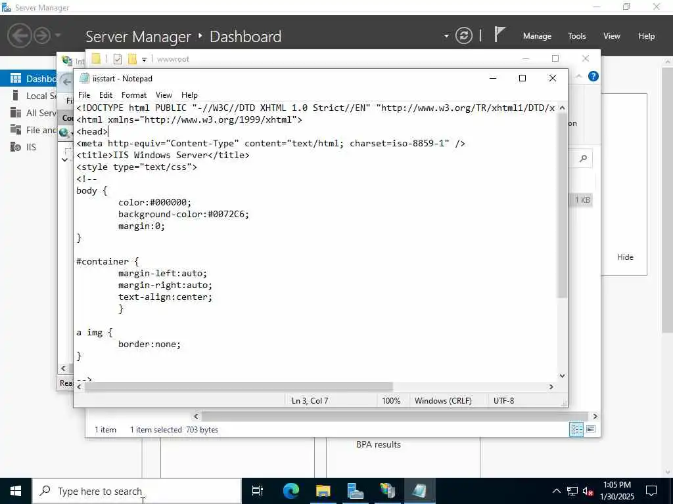Open the View menu in Notepad
The image size is (673, 504).
pos(164,95)
